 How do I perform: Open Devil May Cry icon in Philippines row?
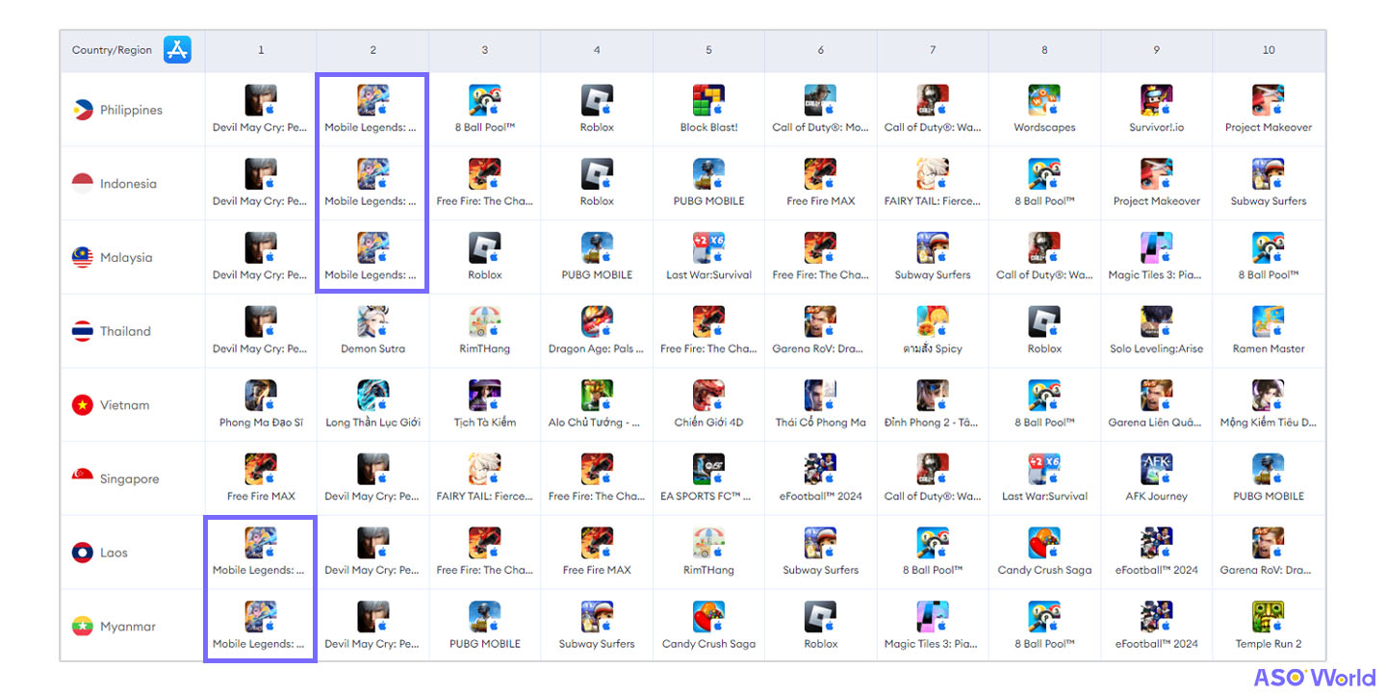(x=261, y=100)
